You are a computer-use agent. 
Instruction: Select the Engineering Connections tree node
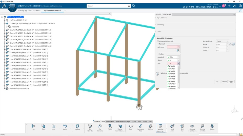pyautogui.click(x=19, y=88)
